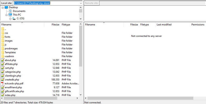Click the css folder icon

[x=3, y=33]
